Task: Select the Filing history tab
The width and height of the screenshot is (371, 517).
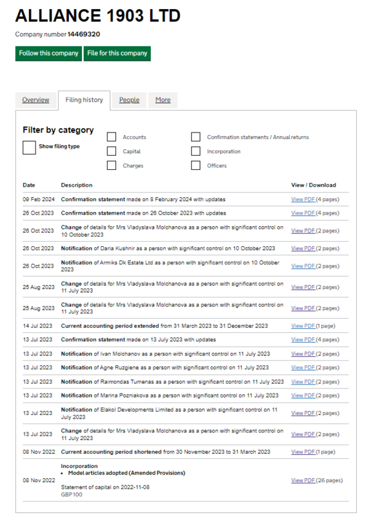Action: point(84,100)
